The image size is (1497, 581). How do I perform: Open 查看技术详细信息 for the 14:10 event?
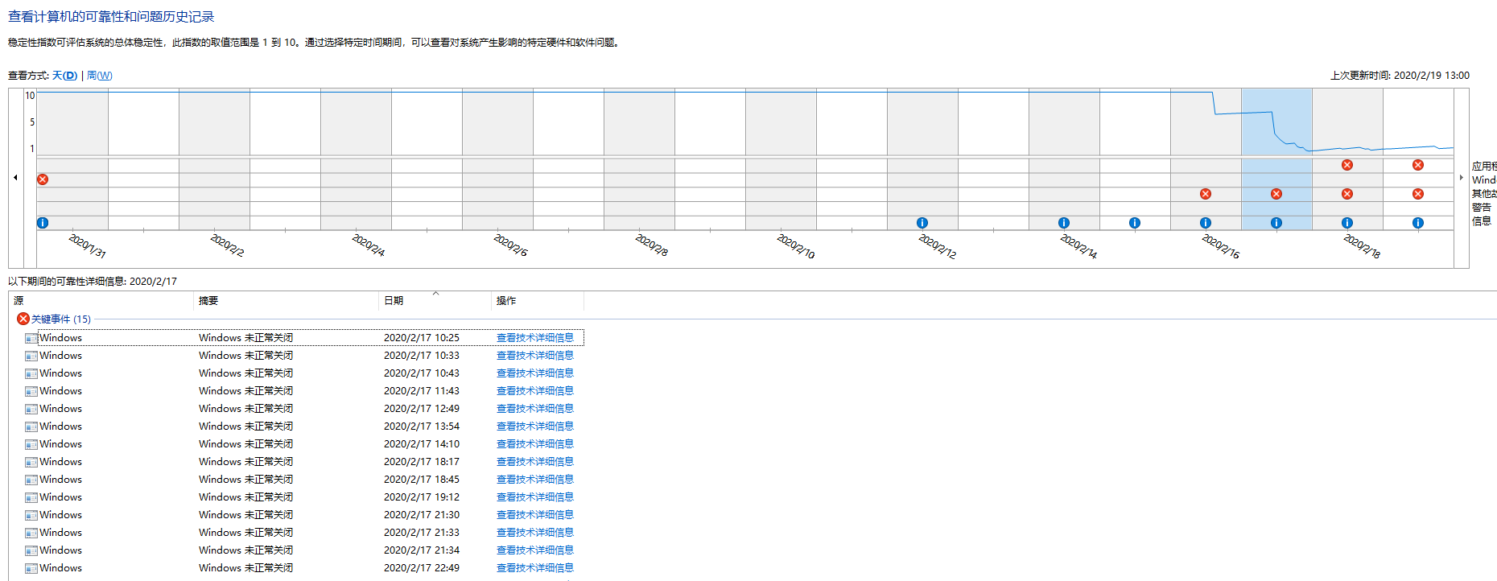coord(535,444)
